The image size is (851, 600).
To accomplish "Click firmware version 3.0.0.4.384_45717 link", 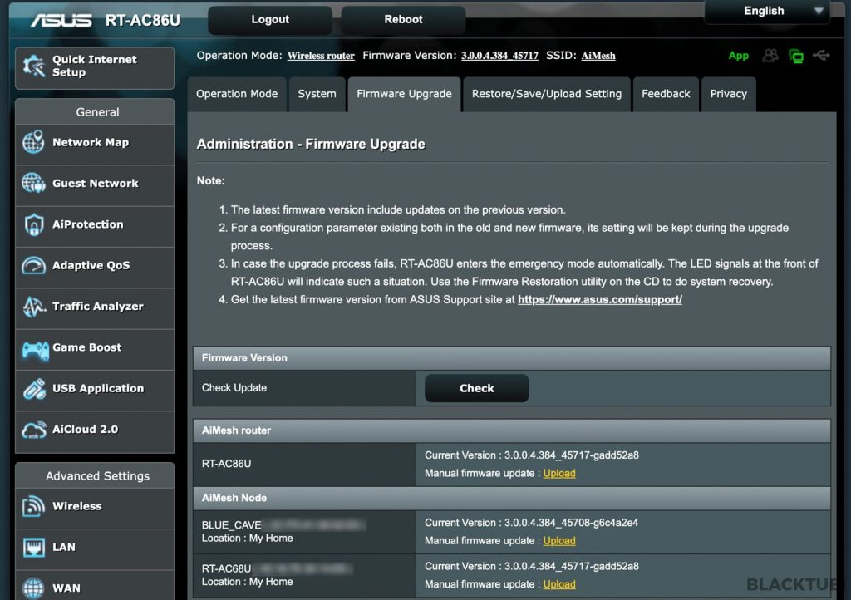I will click(499, 56).
